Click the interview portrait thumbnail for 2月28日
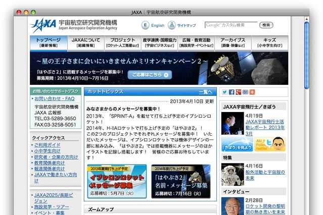This screenshot has width=323, height=215. point(233,206)
